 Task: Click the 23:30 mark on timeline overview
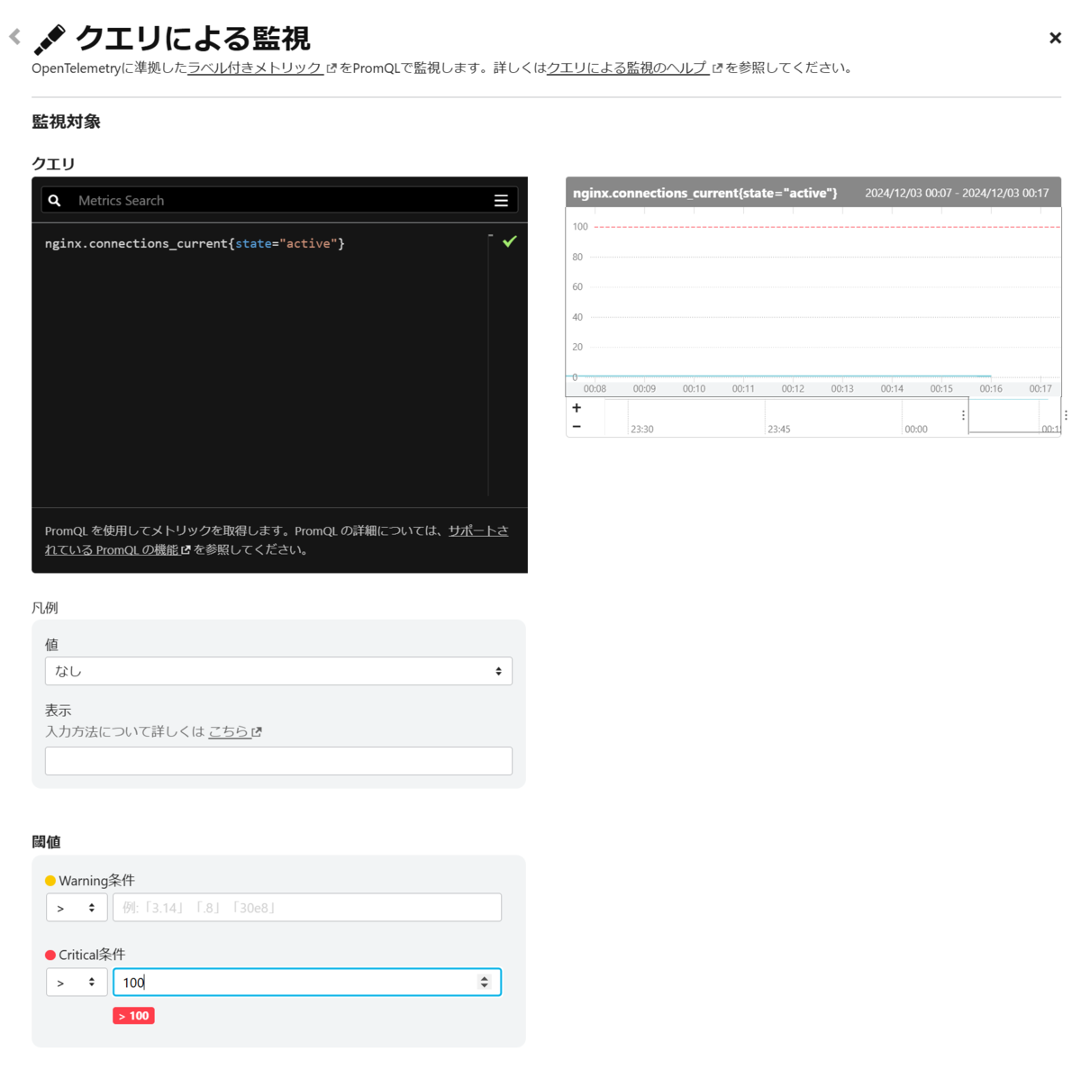click(641, 430)
